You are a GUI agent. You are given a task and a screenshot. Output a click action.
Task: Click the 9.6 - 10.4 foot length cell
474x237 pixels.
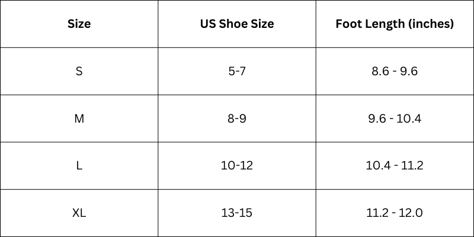point(395,118)
